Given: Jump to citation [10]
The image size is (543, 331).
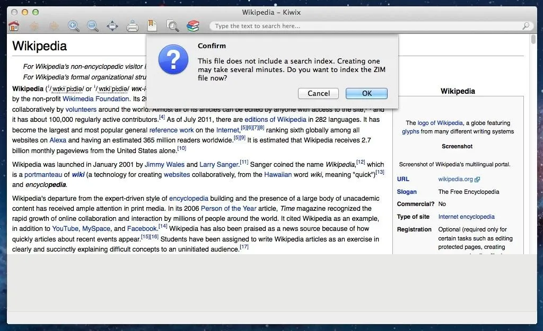Looking at the screenshot, I should pos(182,148).
